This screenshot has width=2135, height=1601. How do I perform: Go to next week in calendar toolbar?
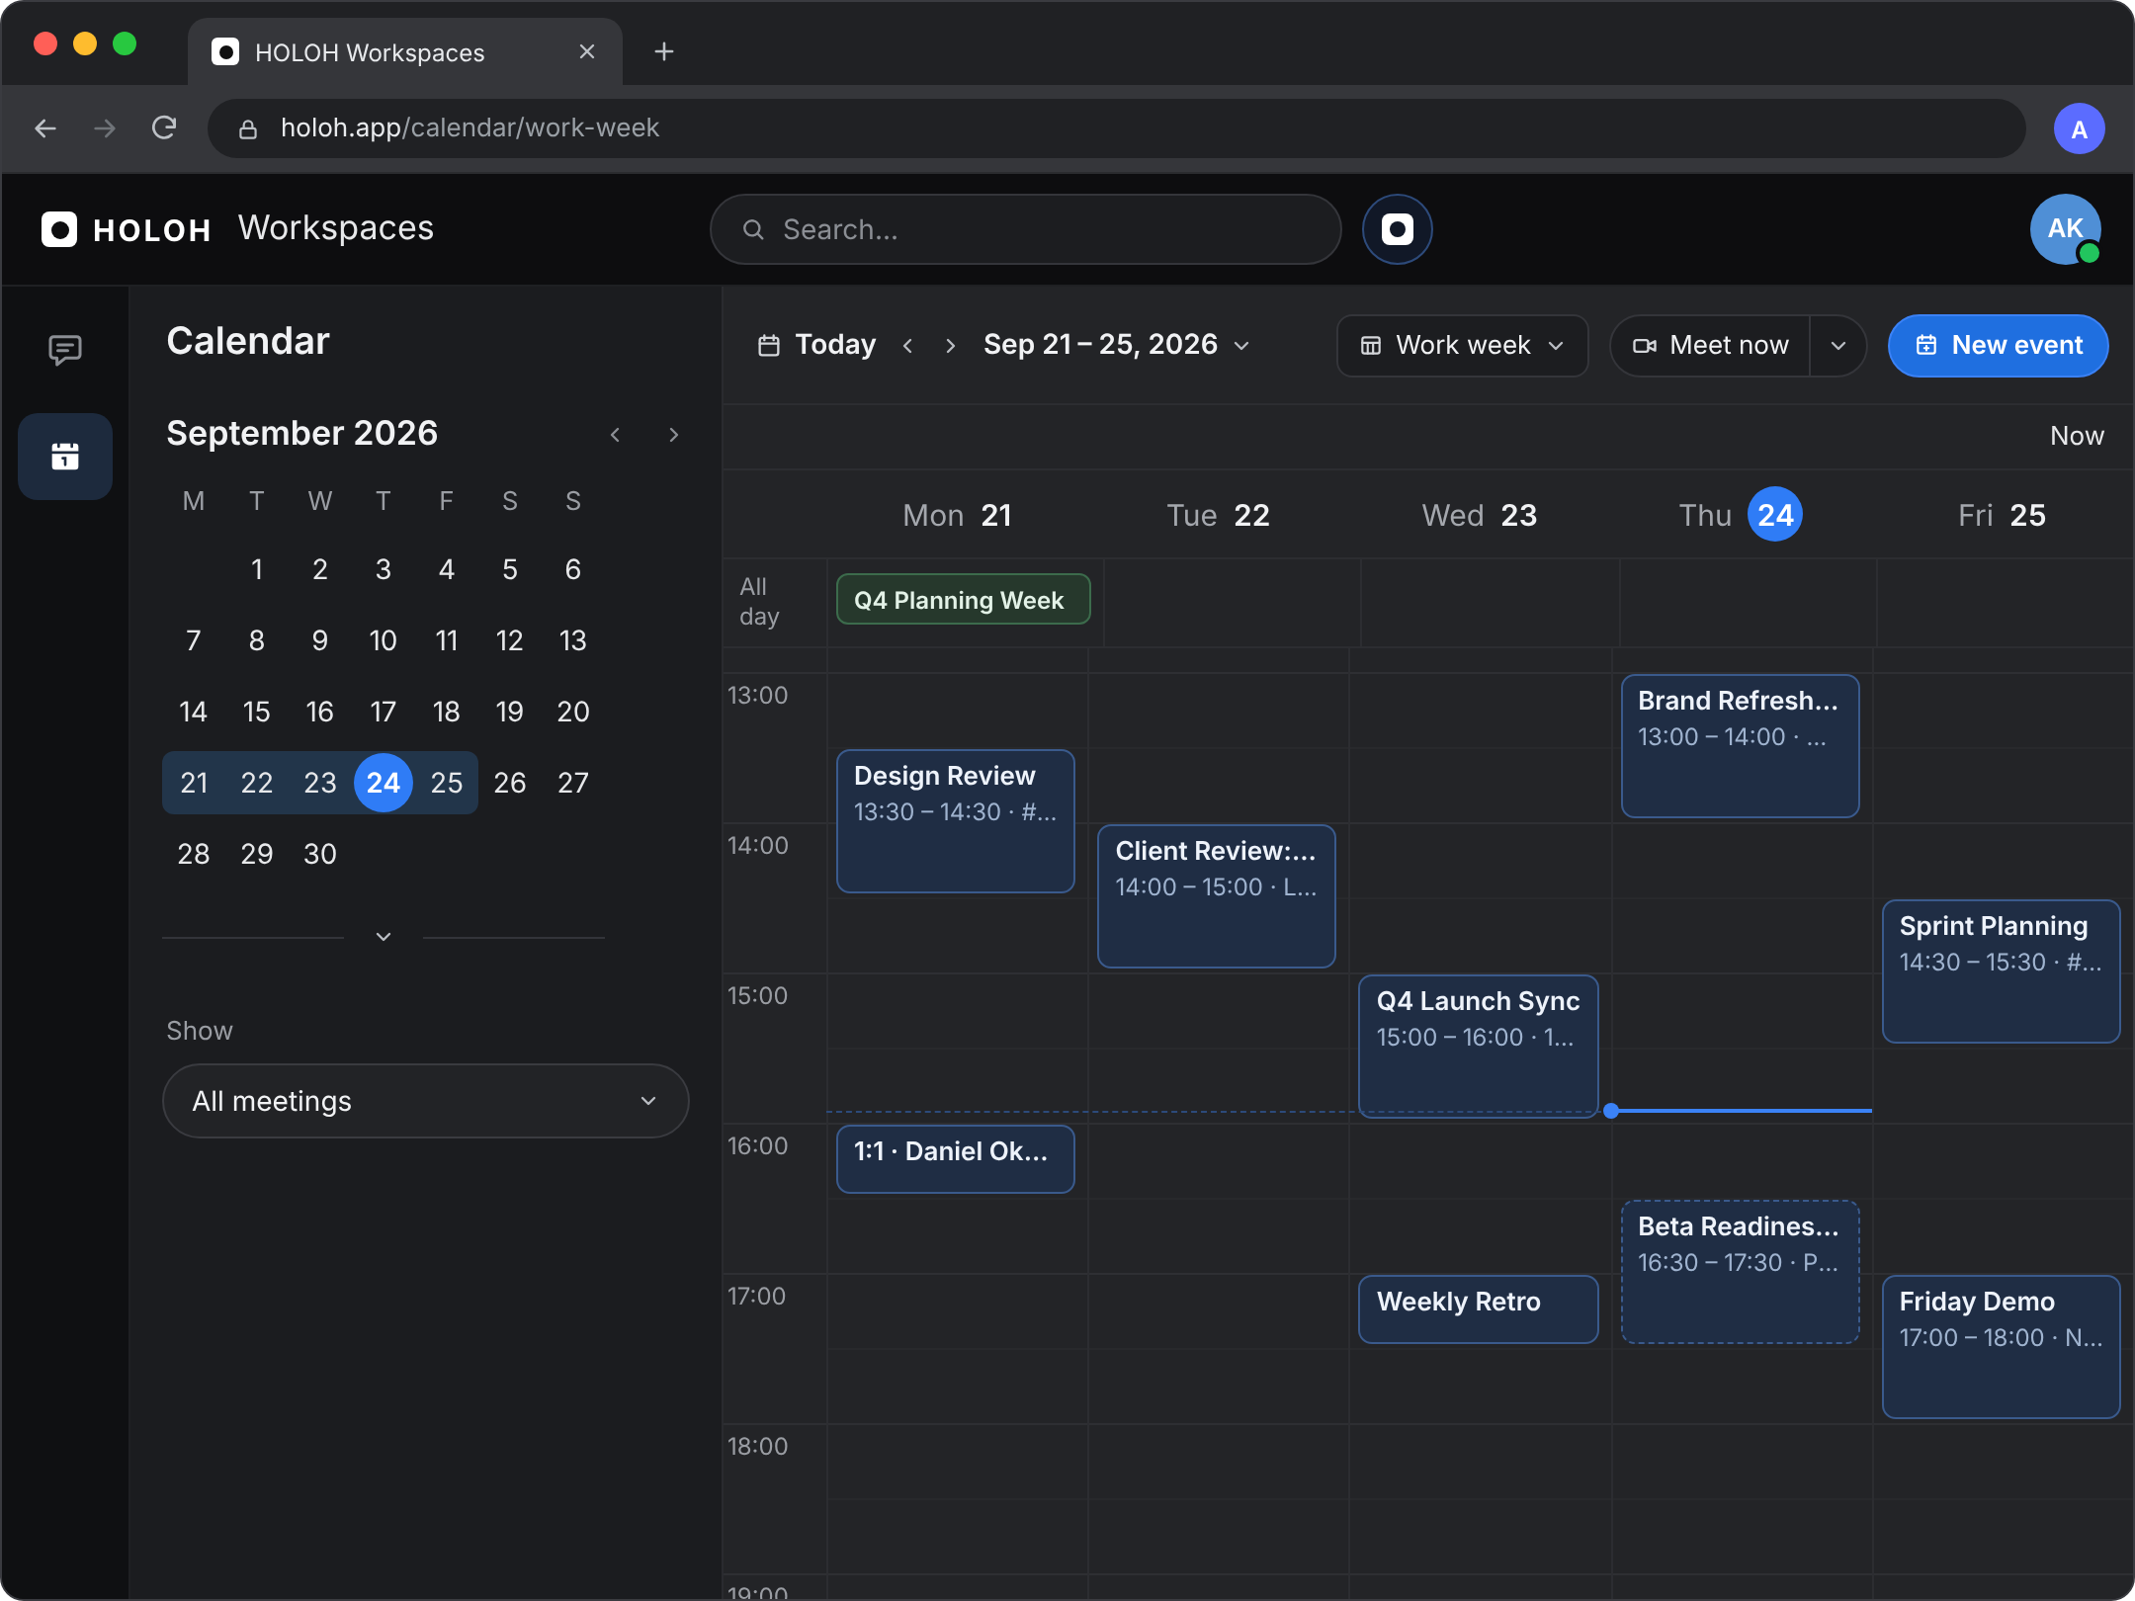950,345
